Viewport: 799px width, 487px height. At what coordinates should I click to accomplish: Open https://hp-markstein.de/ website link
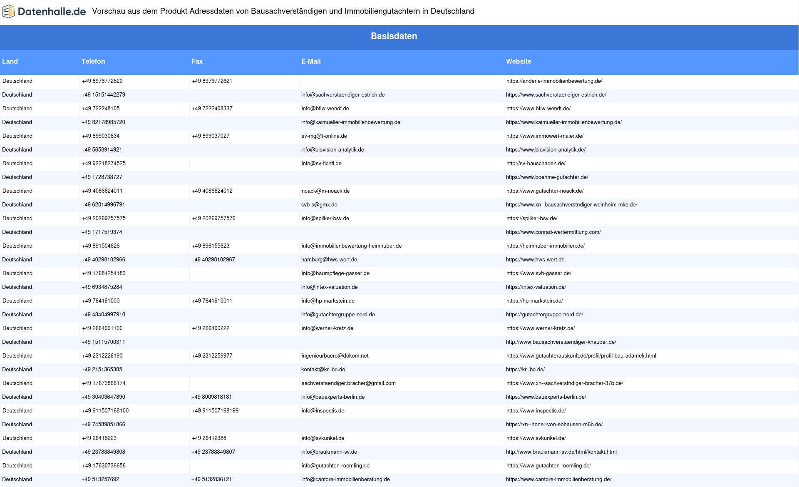pyautogui.click(x=535, y=301)
